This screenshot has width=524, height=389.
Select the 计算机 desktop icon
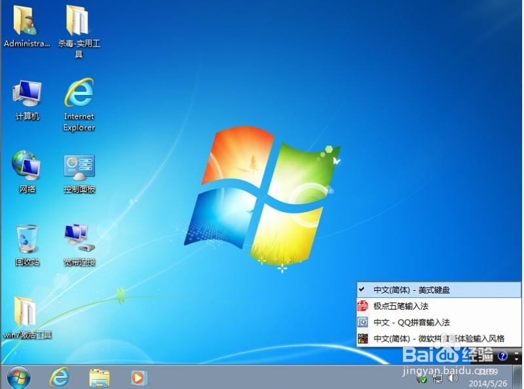(27, 100)
